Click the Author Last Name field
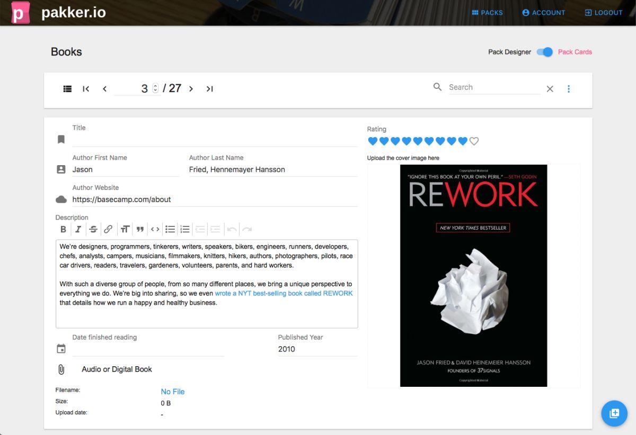Screen dimensions: 636x435 (x=273, y=169)
